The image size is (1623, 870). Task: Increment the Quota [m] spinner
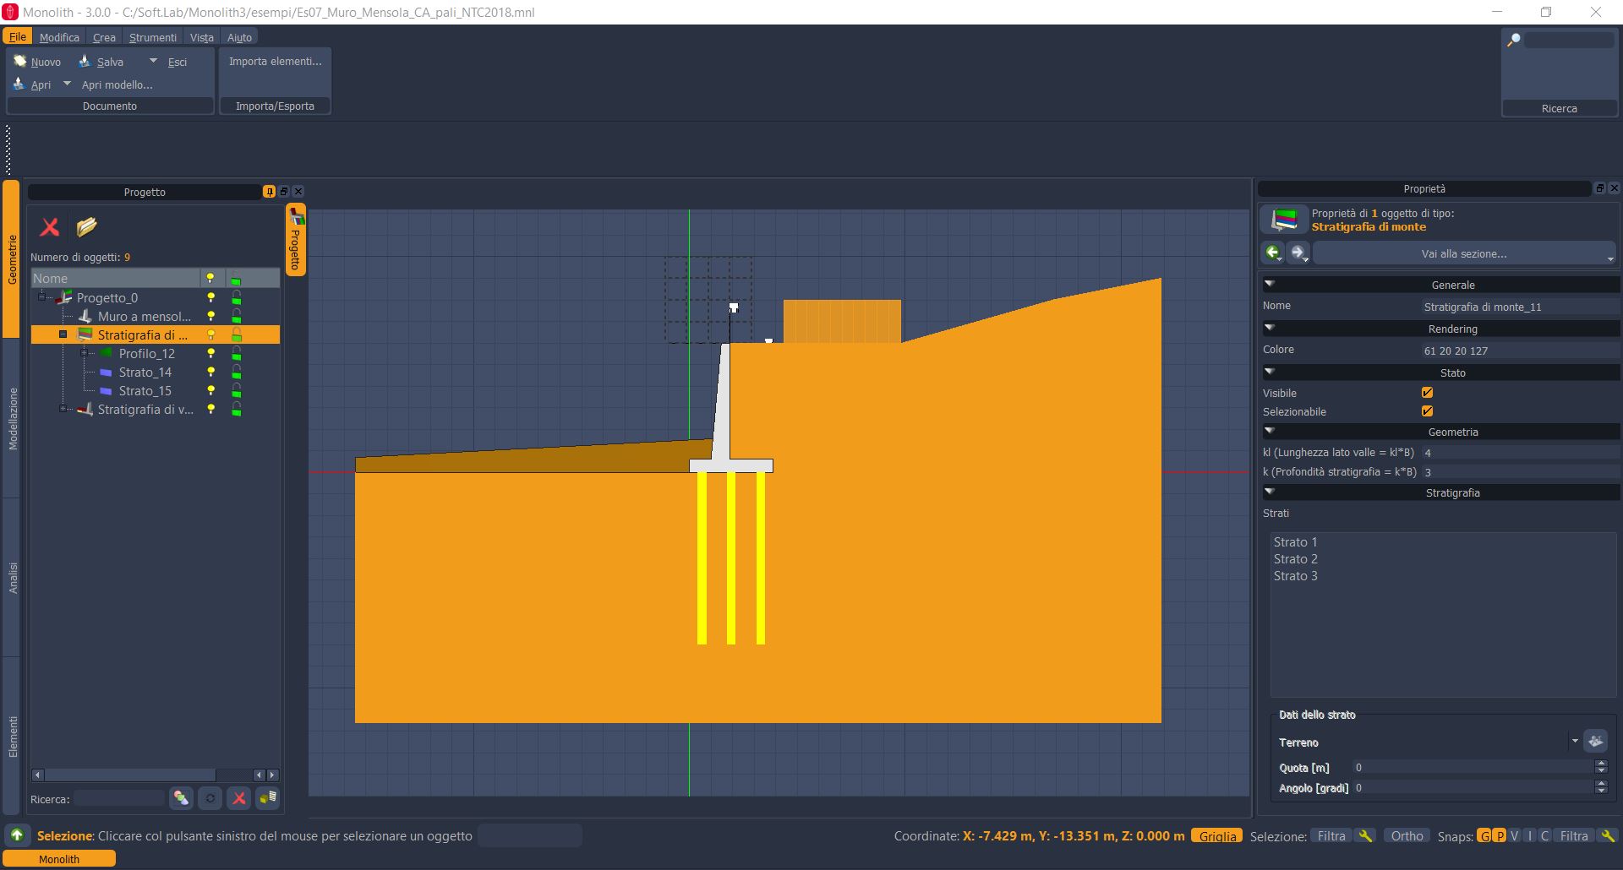(x=1600, y=764)
